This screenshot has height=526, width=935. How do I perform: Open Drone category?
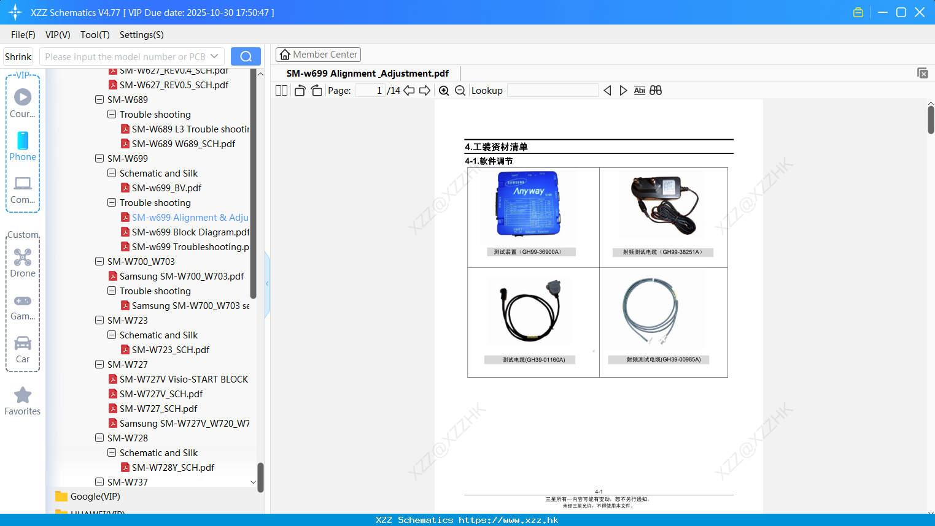[x=23, y=263]
